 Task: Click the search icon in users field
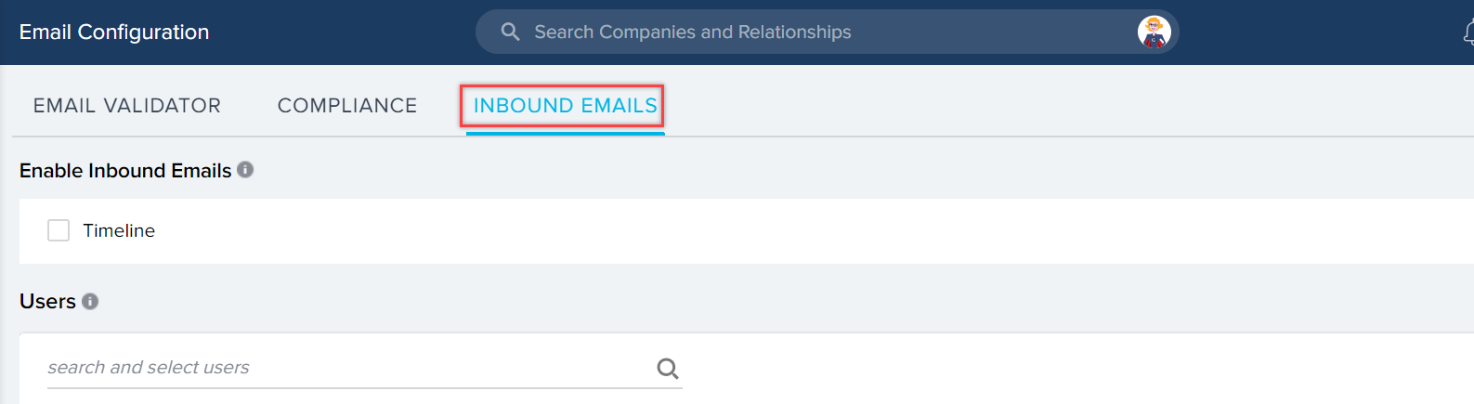click(667, 368)
